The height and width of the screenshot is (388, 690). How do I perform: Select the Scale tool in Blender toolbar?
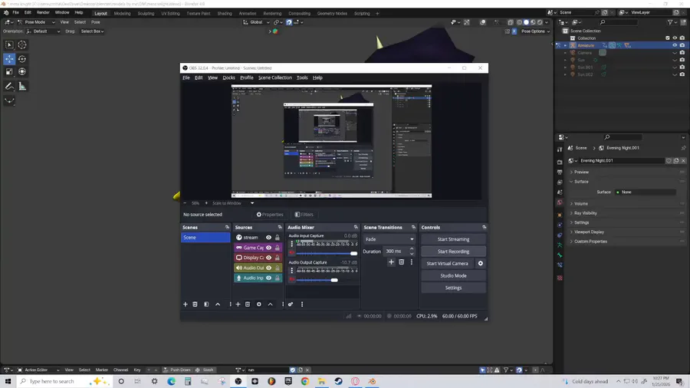point(9,72)
